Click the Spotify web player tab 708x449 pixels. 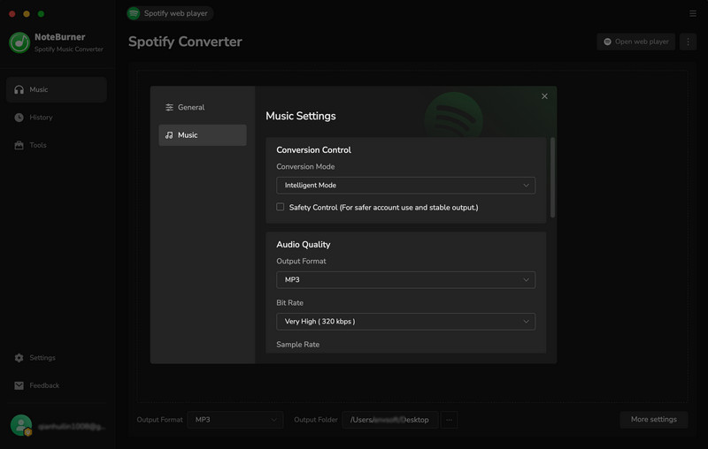[x=170, y=13]
